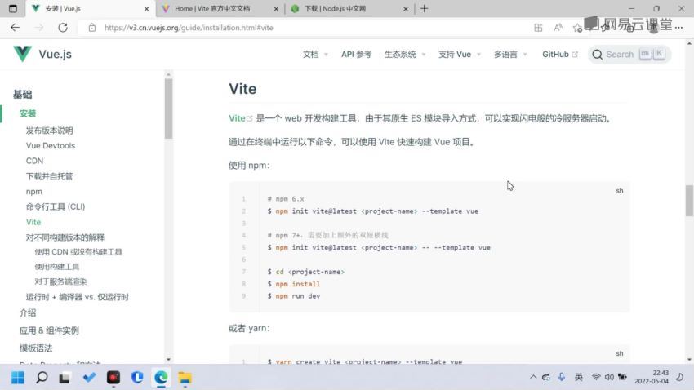
Task: Select Vue Devtools in the sidebar
Action: point(51,145)
